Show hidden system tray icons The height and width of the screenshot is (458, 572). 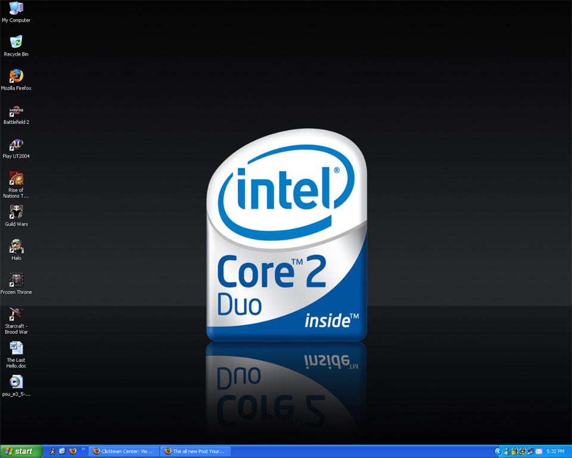point(498,451)
